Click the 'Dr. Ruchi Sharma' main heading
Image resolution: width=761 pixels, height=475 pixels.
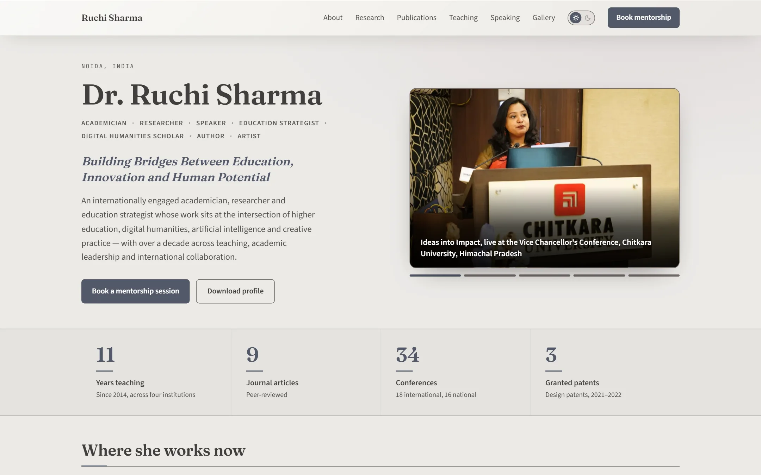coord(202,95)
